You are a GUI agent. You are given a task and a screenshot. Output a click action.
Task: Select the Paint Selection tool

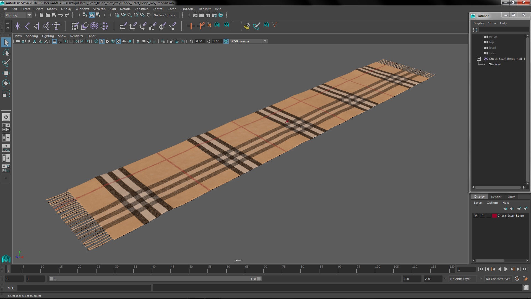coord(6,63)
